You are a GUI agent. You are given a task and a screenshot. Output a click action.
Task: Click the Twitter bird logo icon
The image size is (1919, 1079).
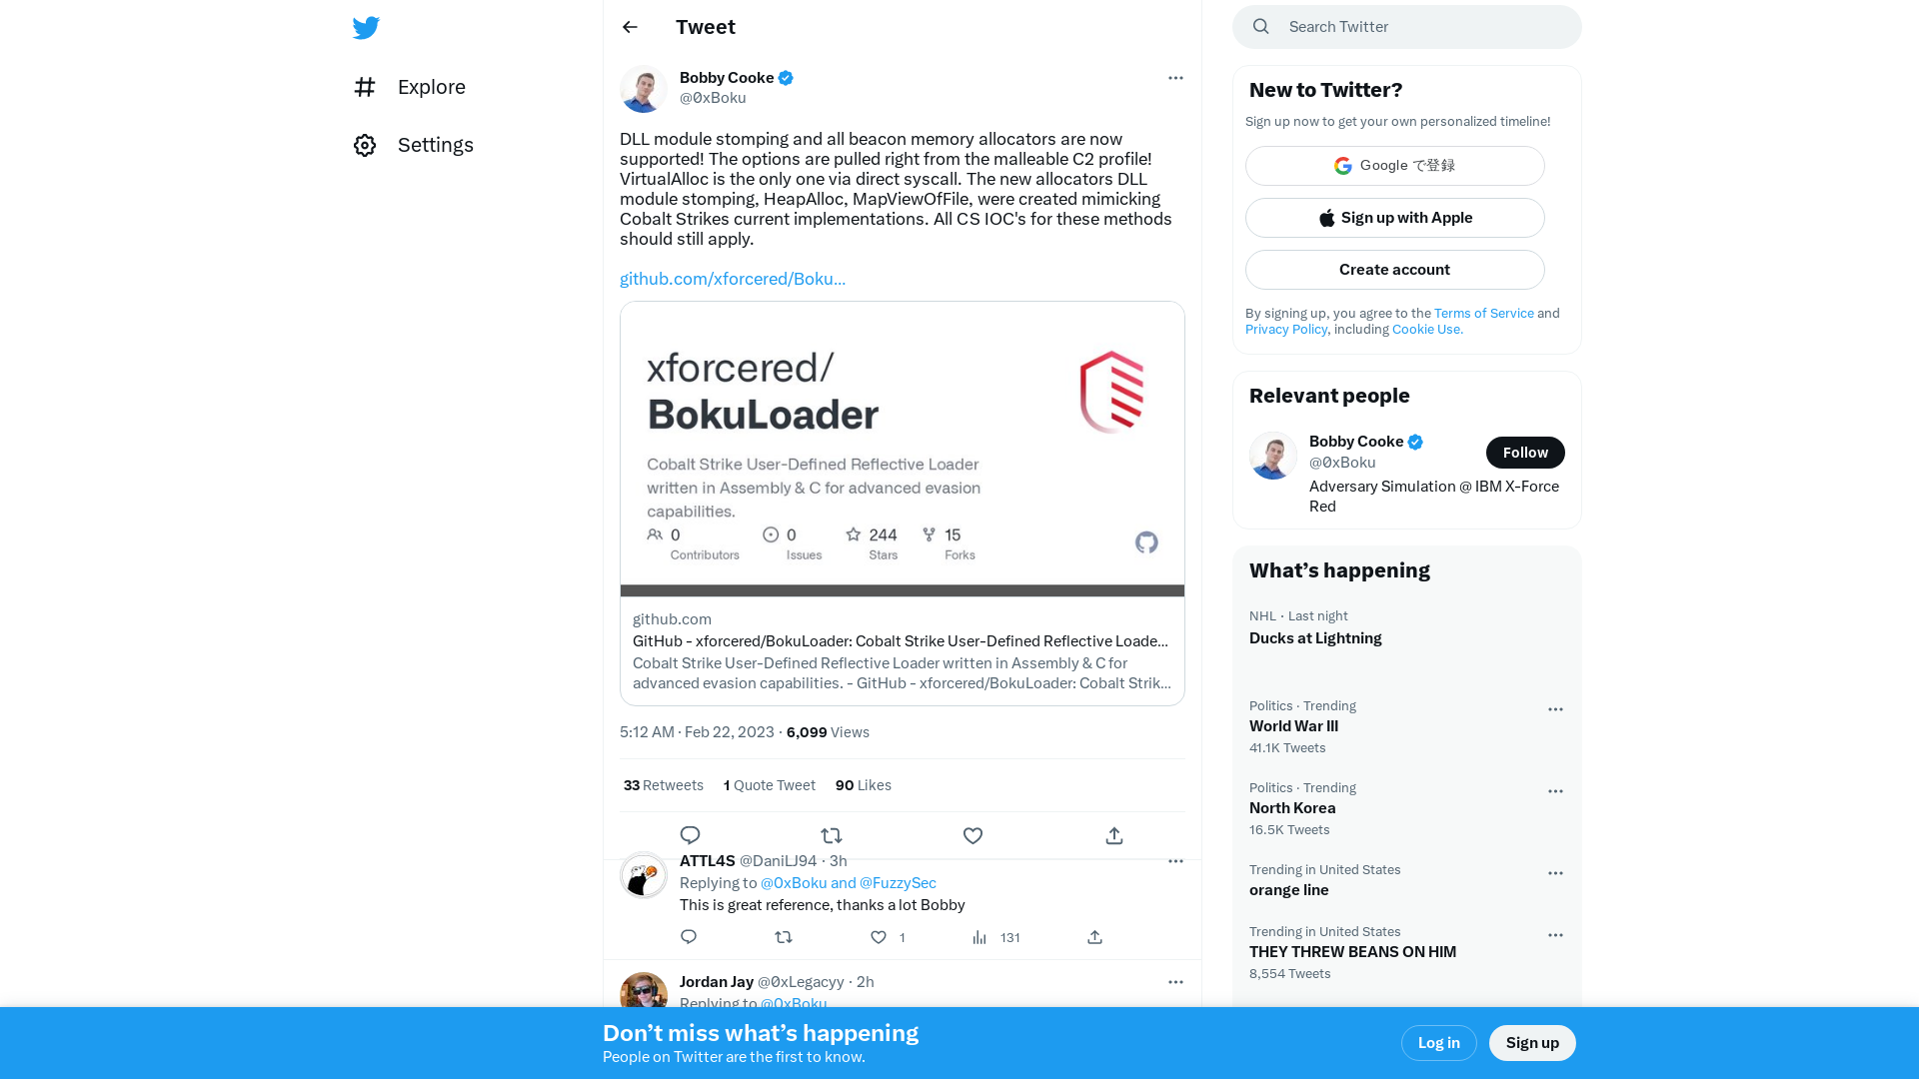click(x=365, y=28)
